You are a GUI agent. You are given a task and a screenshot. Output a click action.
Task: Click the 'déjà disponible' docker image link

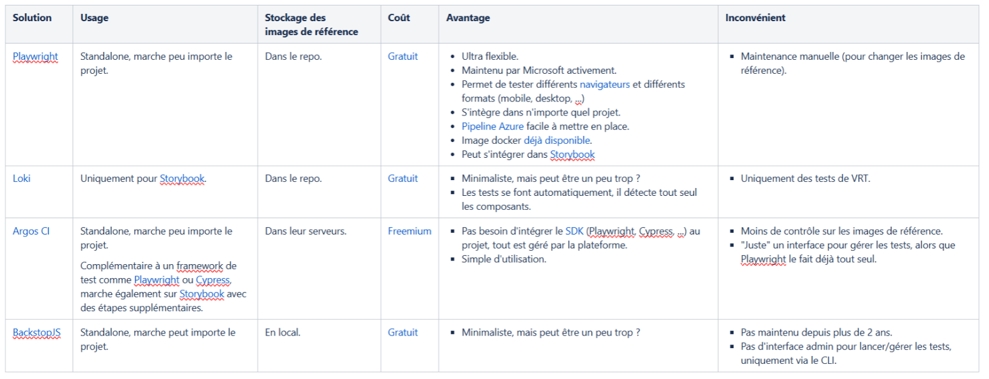click(x=557, y=140)
